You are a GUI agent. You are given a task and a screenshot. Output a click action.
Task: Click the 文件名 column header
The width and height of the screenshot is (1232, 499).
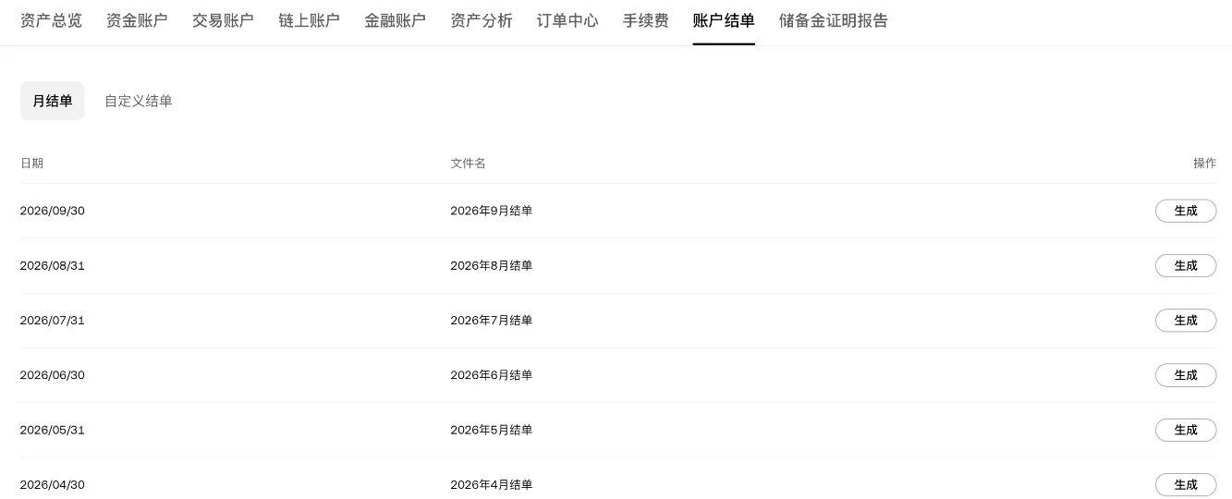[x=468, y=163]
